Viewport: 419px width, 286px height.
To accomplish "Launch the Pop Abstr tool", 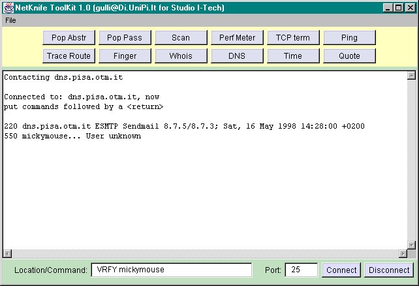I will pyautogui.click(x=69, y=38).
